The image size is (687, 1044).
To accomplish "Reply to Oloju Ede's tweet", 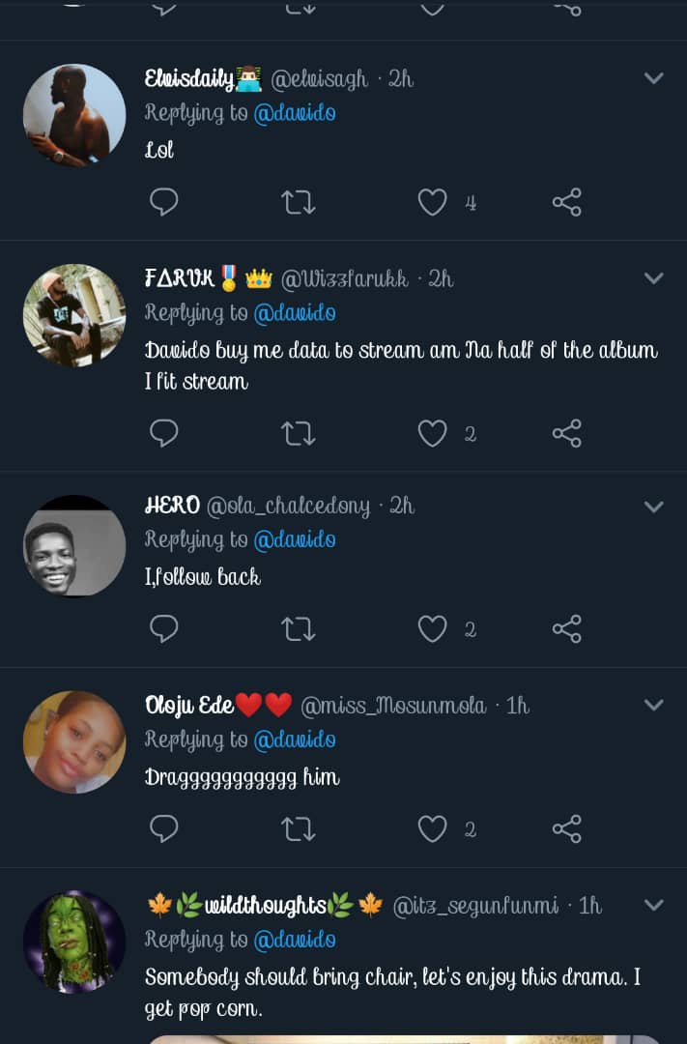I will coord(164,828).
